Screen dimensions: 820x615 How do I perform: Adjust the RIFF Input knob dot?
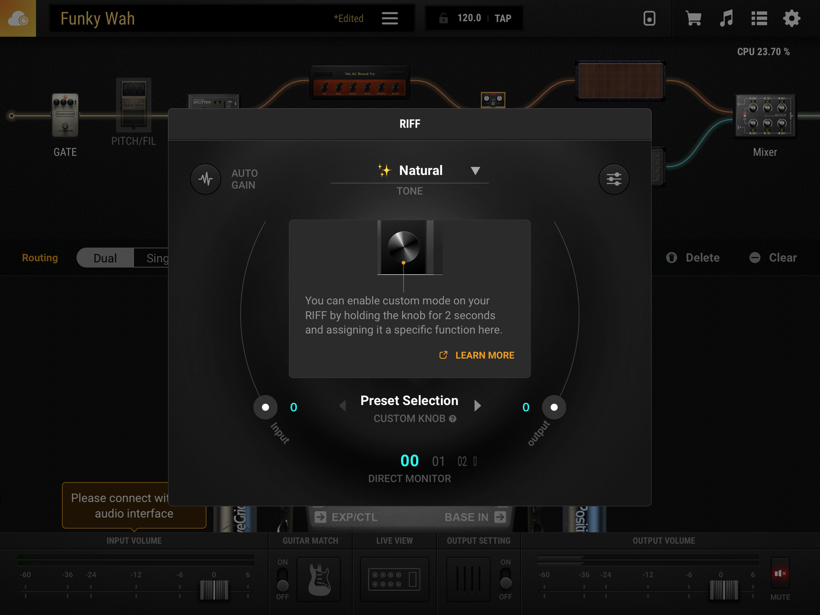tap(266, 407)
